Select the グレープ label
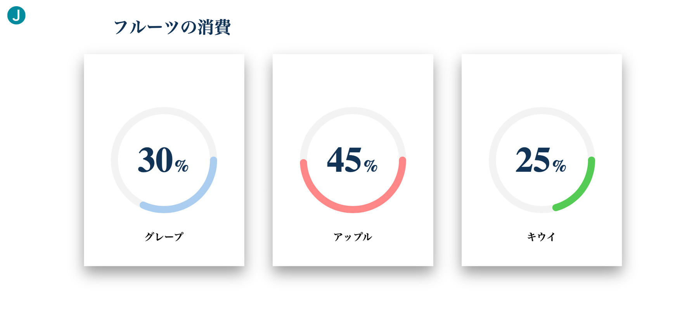This screenshot has height=310, width=675. click(164, 236)
